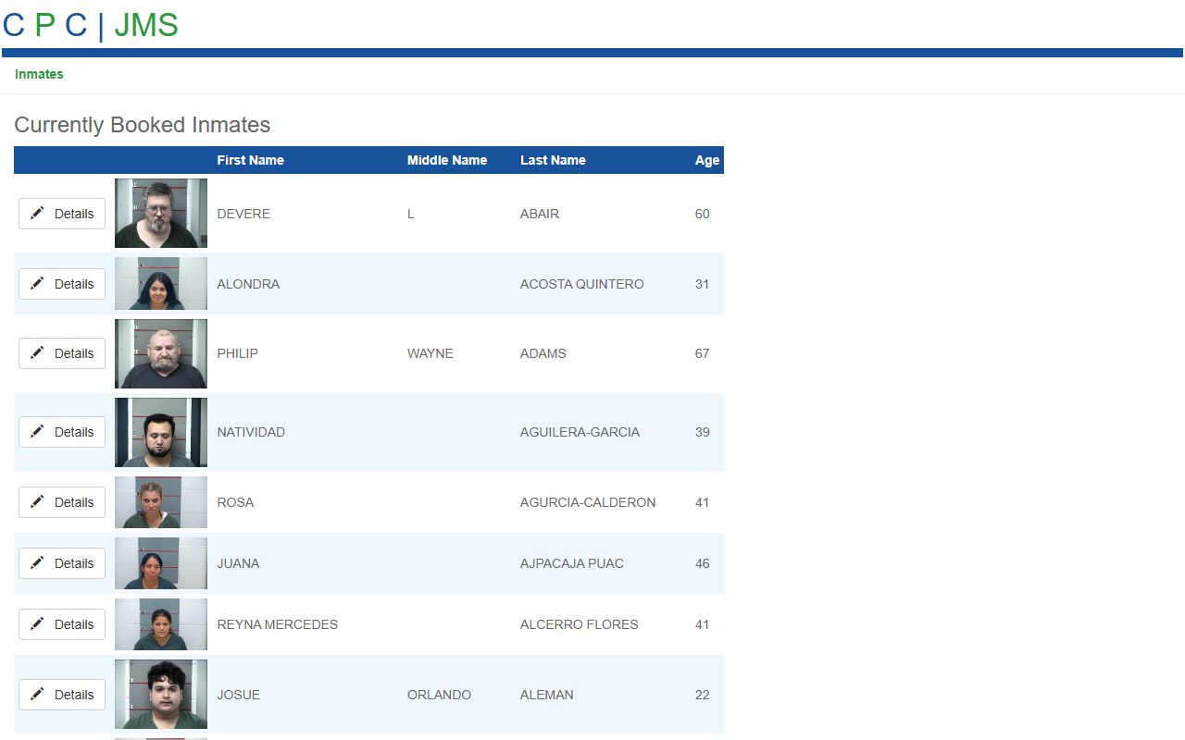Click age 60 in the ABAIR row

tap(703, 214)
